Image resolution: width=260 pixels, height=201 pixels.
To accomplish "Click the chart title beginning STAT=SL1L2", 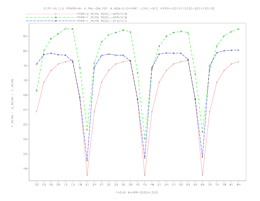I will click(x=129, y=9).
